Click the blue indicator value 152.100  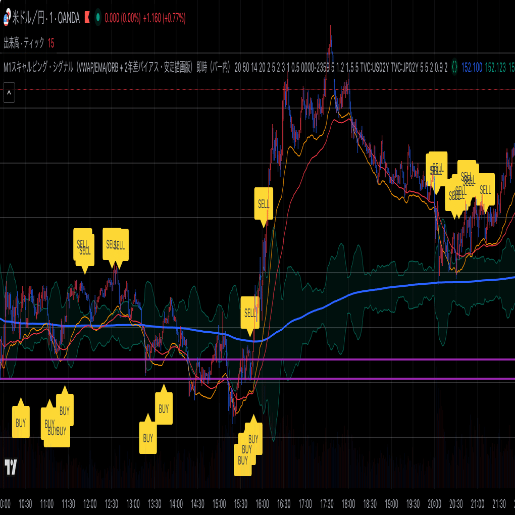coord(472,67)
